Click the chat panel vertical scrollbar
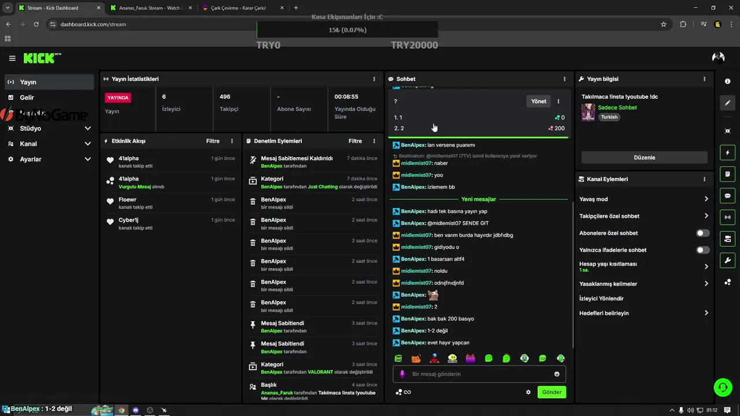Screen dimensions: 740x416 pyautogui.click(x=573, y=274)
